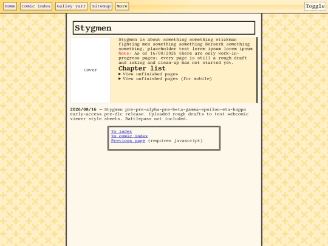The image size is (328, 246).
Task: Click the '(requires javascript)' text
Action: [x=176, y=140]
